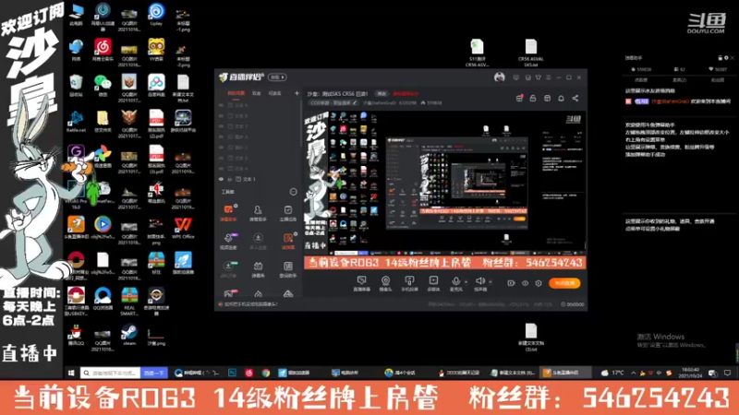
Task: Open the layout icon in stream header
Action: (547, 99)
